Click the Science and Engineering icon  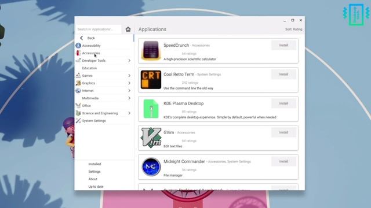[78, 113]
